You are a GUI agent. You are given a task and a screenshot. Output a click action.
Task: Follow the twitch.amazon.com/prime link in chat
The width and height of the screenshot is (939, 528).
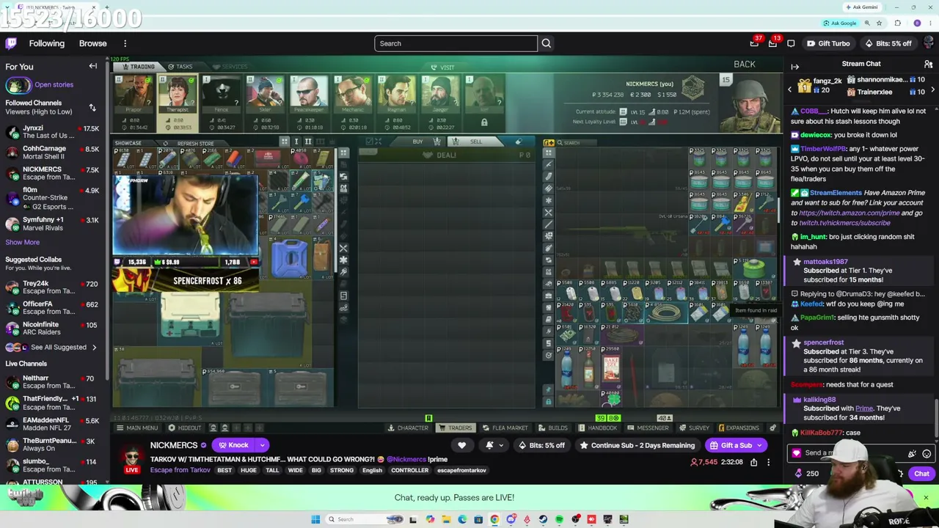[849, 213]
